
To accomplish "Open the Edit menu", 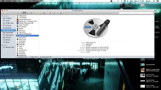I will coord(19,1).
